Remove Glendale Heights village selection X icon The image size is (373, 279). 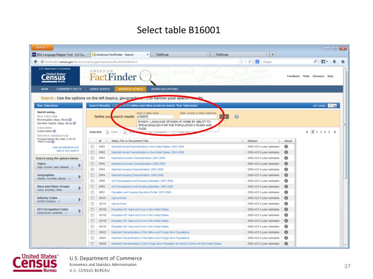tap(74, 123)
